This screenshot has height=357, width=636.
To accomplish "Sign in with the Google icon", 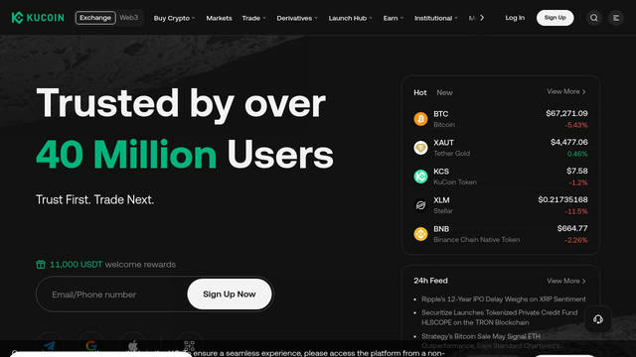I will coord(91,345).
